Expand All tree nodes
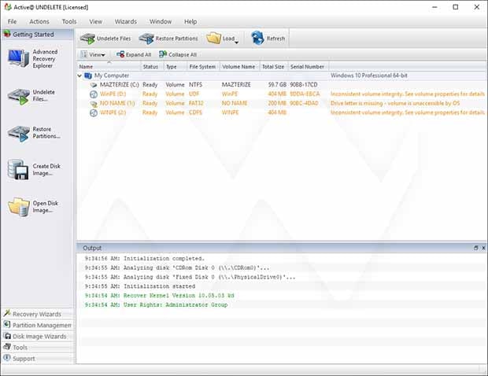488x376 pixels. pyautogui.click(x=134, y=55)
